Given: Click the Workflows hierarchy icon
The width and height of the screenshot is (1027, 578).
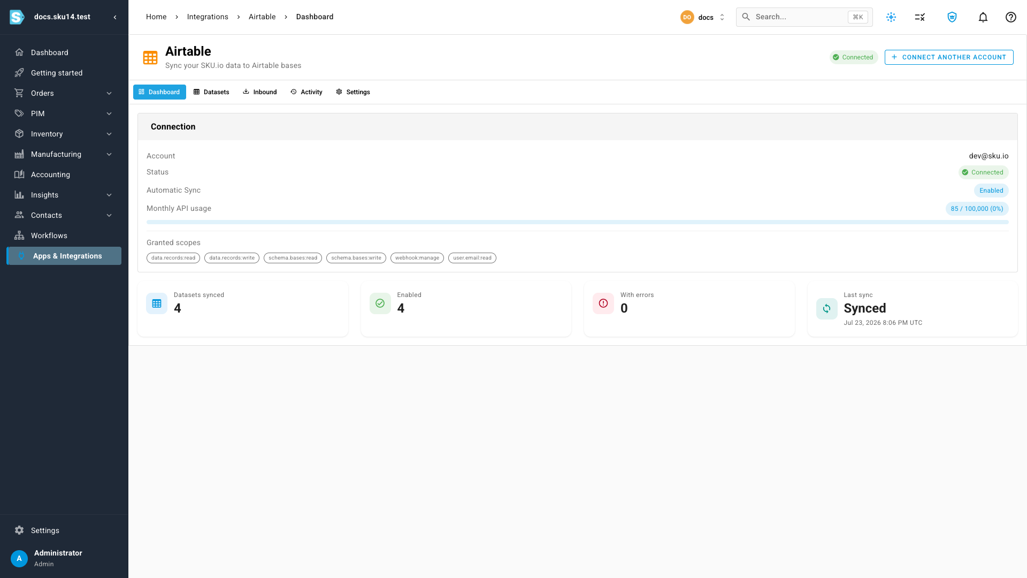Looking at the screenshot, I should [19, 235].
